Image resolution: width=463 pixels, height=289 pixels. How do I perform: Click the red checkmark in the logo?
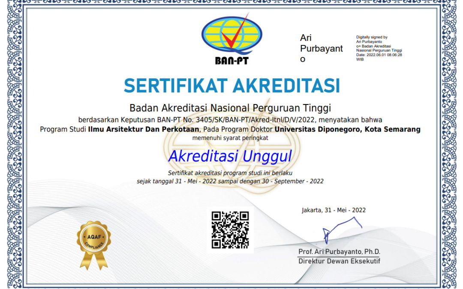[x=234, y=34]
